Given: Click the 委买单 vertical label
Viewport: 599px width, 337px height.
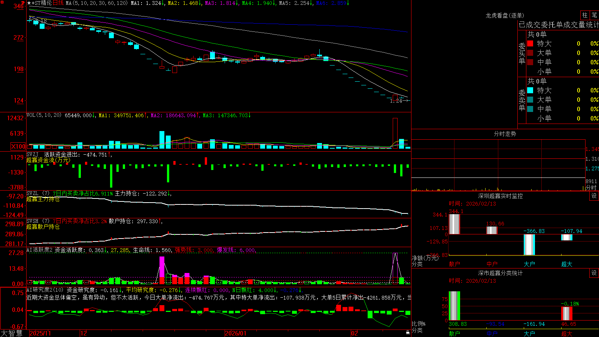Looking at the screenshot, I should click(x=522, y=53).
